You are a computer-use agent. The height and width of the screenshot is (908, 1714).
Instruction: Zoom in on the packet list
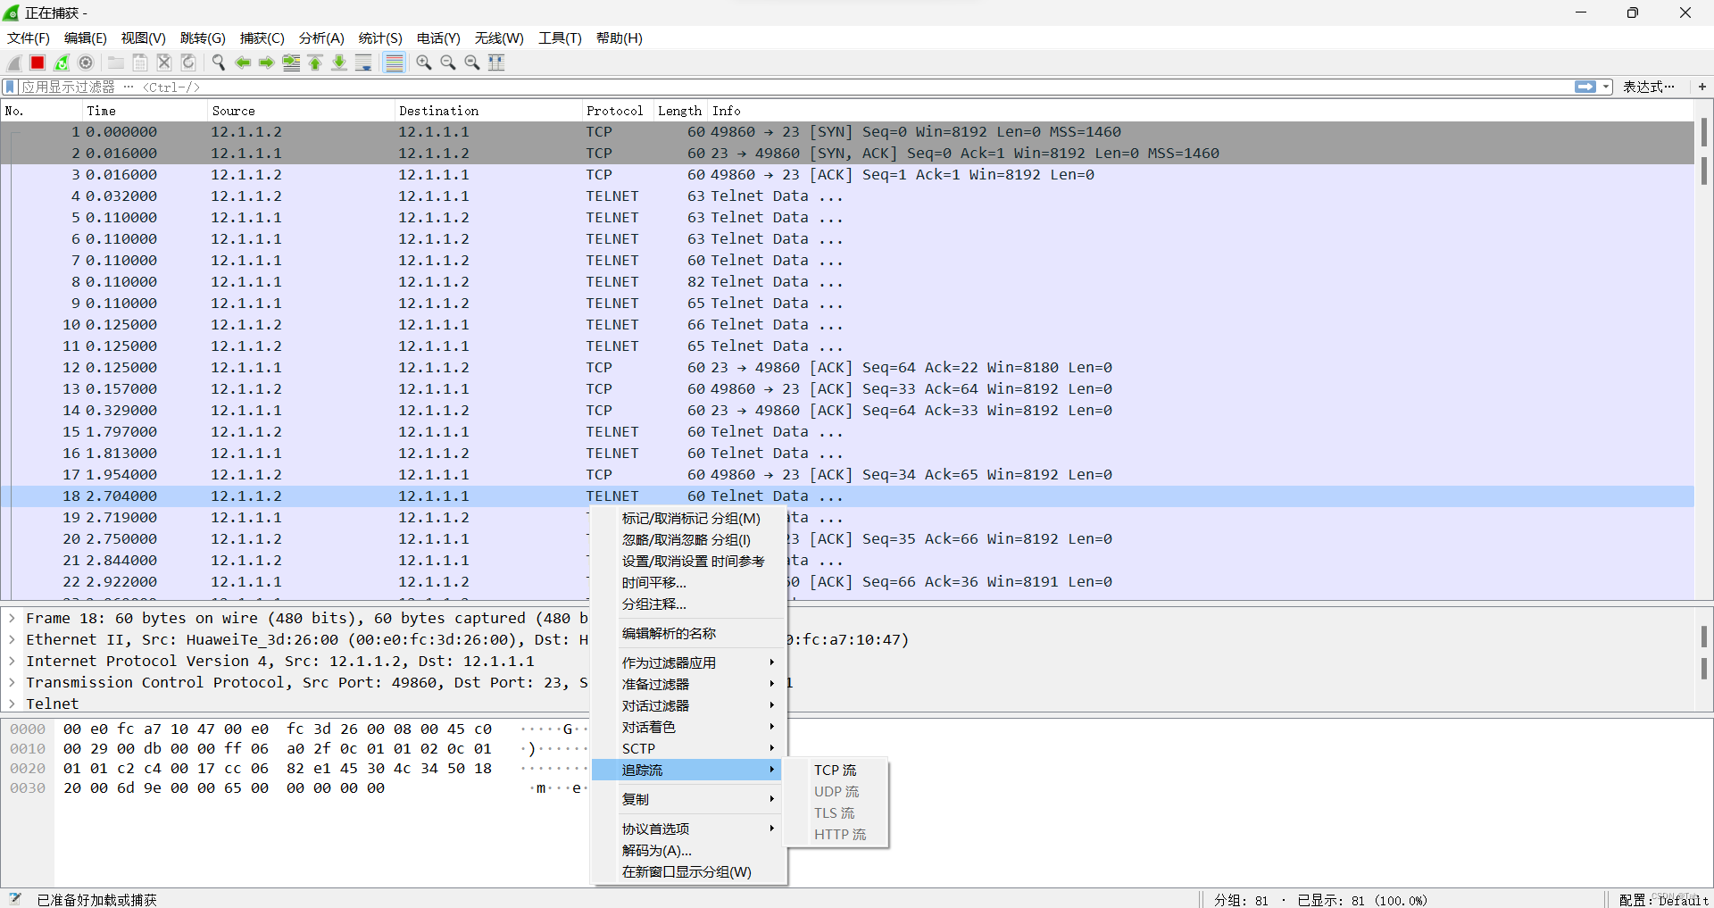[424, 62]
